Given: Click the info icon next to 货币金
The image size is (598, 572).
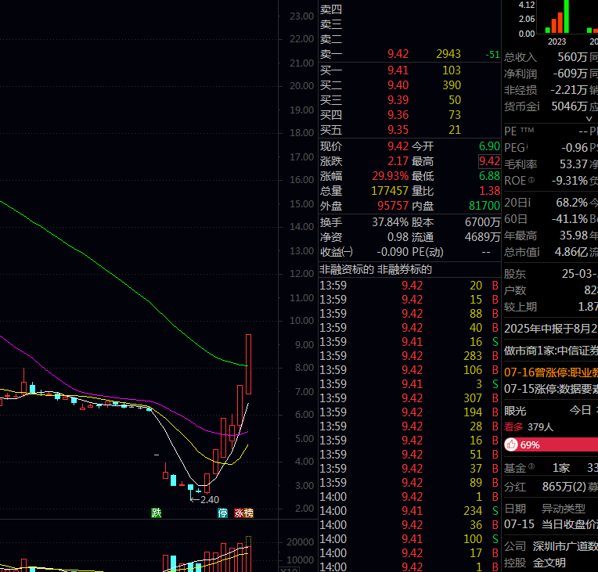Looking at the screenshot, I should tap(538, 106).
